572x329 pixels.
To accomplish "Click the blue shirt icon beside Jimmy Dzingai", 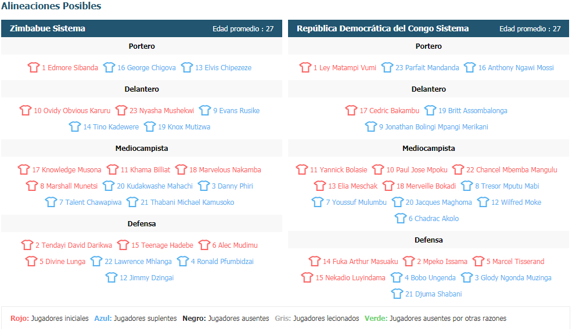I will click(x=111, y=277).
